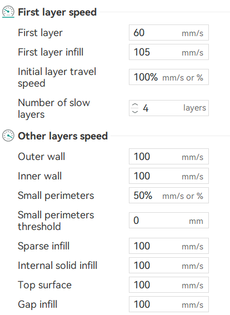The image size is (230, 315).
Task: Edit the First layer infill speed value
Action: tap(169, 52)
